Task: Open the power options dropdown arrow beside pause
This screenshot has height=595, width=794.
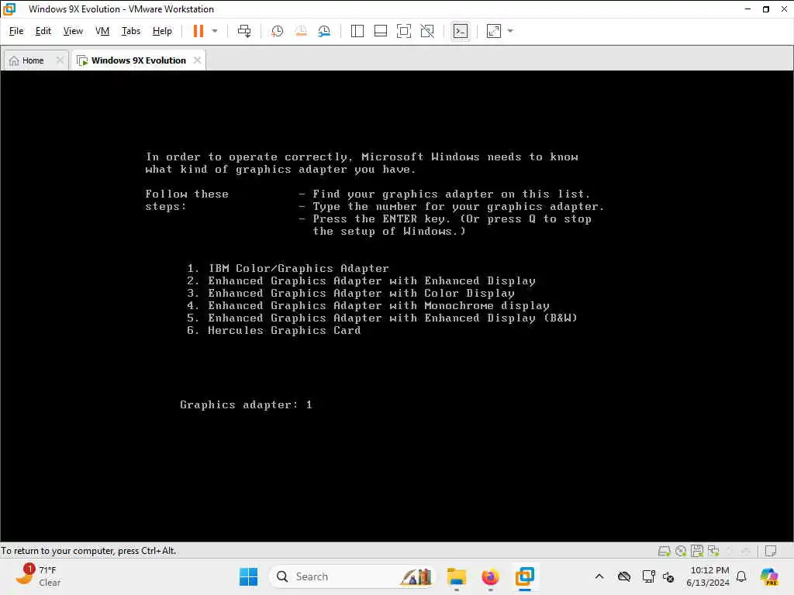Action: click(215, 31)
